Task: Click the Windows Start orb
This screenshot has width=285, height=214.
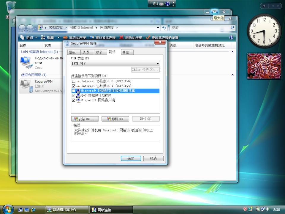Action: tap(8, 209)
